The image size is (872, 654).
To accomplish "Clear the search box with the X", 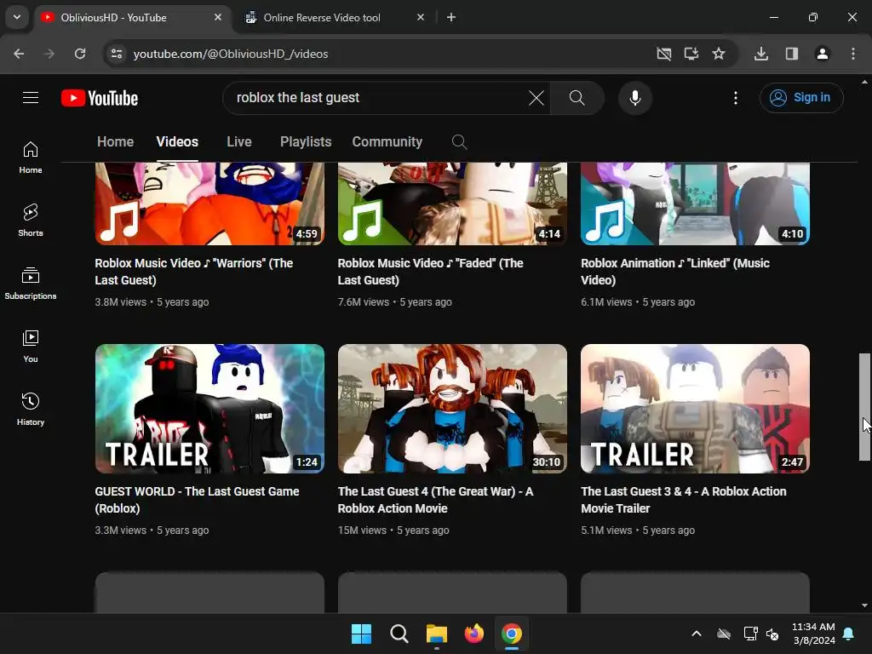I will (x=536, y=98).
